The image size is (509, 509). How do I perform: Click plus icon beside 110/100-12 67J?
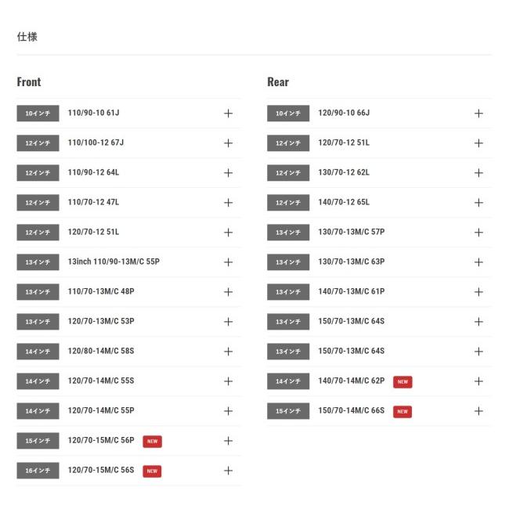(228, 143)
